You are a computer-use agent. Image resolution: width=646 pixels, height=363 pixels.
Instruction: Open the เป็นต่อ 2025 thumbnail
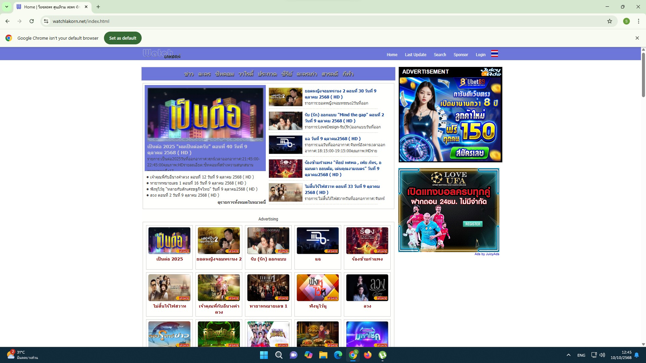[x=169, y=241]
